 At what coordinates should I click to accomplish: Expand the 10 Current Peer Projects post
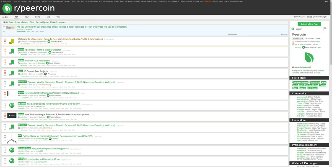(x=19, y=74)
